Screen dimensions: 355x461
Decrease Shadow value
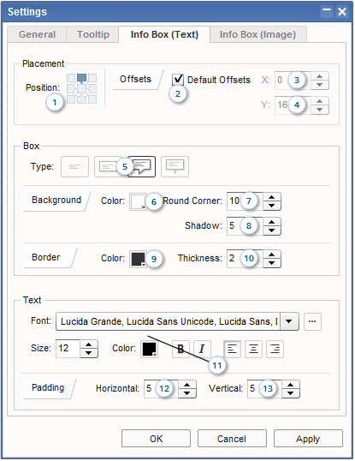pyautogui.click(x=272, y=230)
